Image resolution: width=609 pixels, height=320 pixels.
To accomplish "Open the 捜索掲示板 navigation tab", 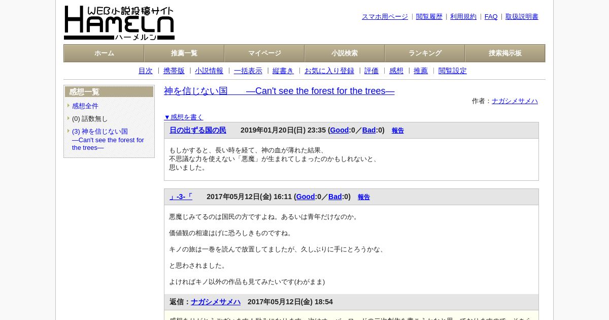I will [x=505, y=53].
